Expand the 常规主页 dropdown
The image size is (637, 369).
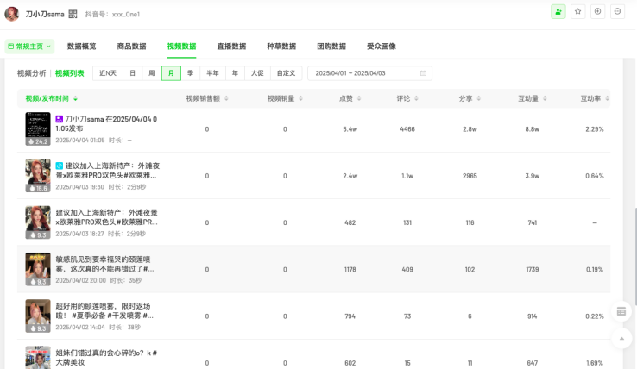29,47
